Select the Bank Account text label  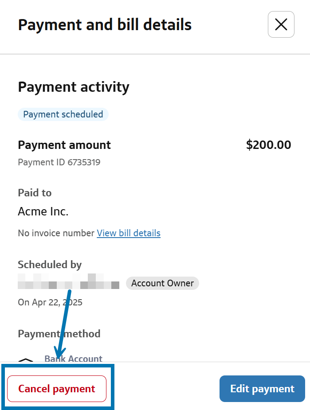(x=73, y=359)
